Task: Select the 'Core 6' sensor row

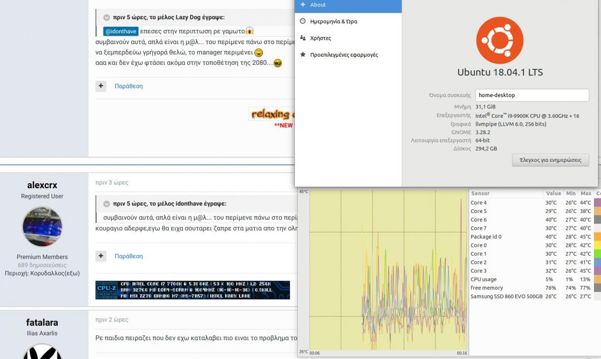Action: 535,220
